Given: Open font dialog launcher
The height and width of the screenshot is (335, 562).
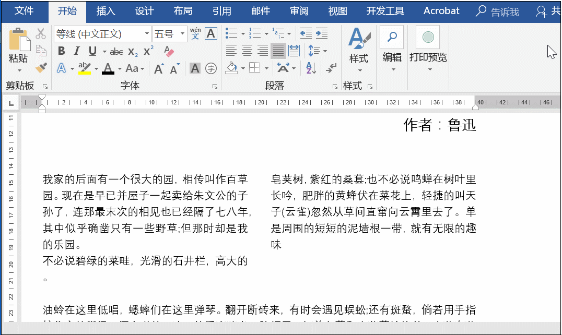Looking at the screenshot, I should pos(215,86).
